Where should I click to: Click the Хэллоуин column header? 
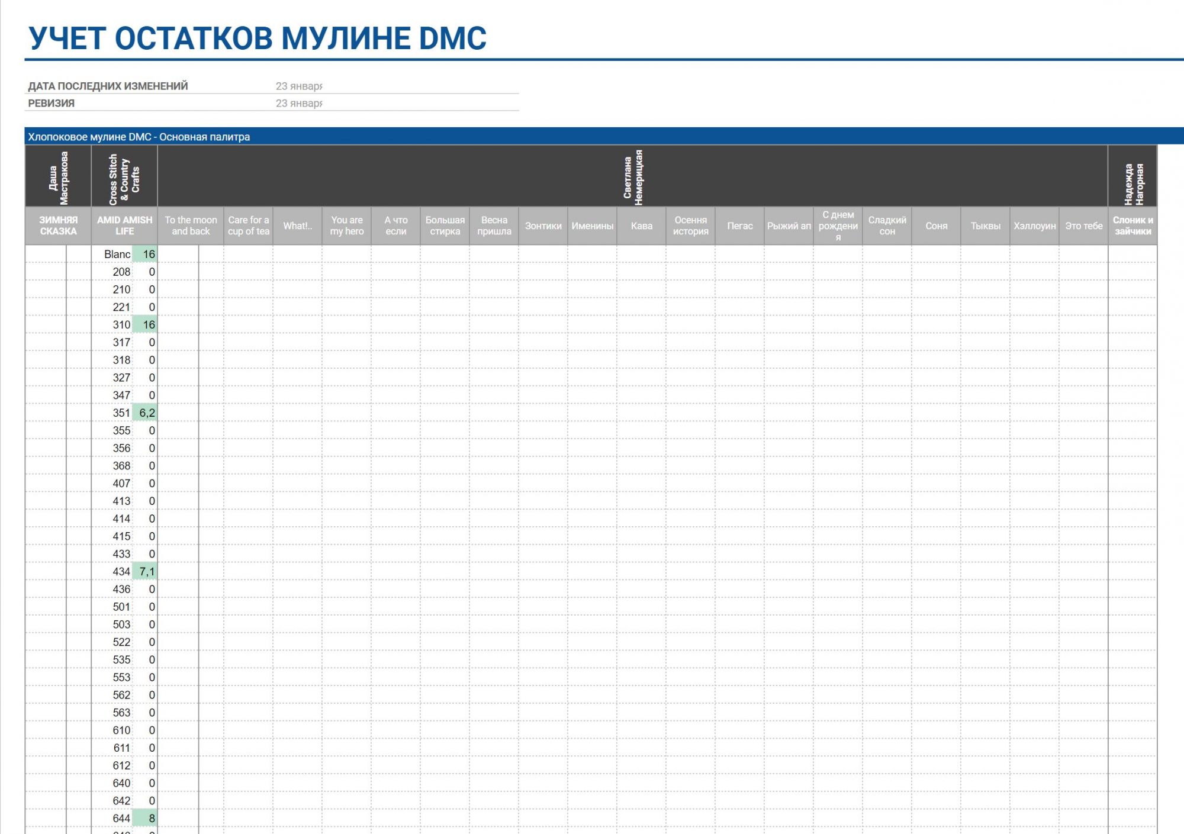click(1034, 226)
